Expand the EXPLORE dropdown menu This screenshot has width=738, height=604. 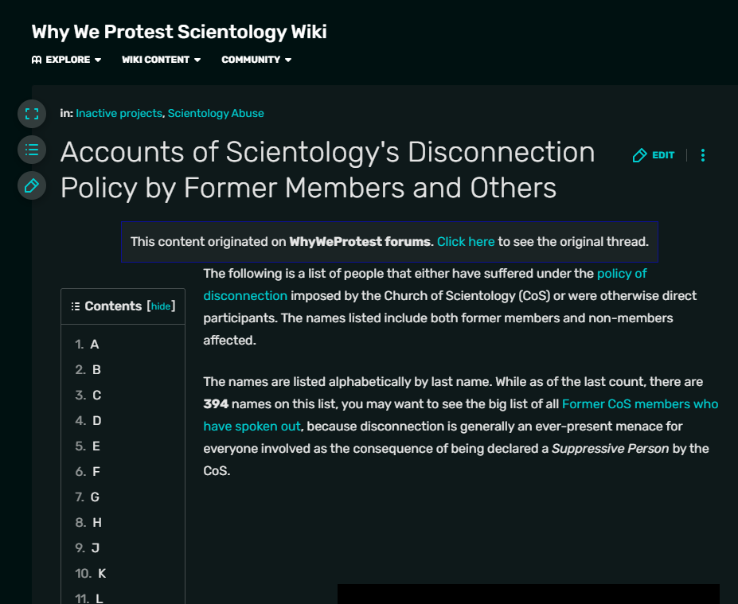pyautogui.click(x=73, y=60)
